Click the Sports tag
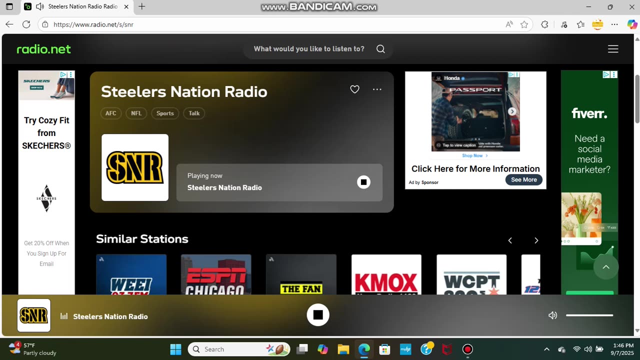The image size is (640, 360). (x=165, y=113)
